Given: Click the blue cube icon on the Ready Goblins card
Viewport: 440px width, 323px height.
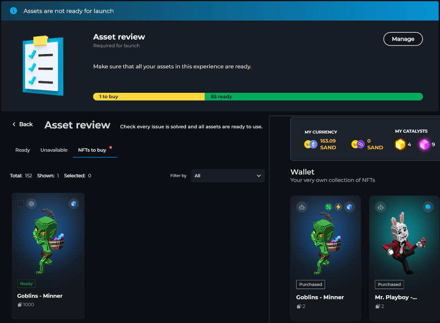Looking at the screenshot, I should 73,204.
